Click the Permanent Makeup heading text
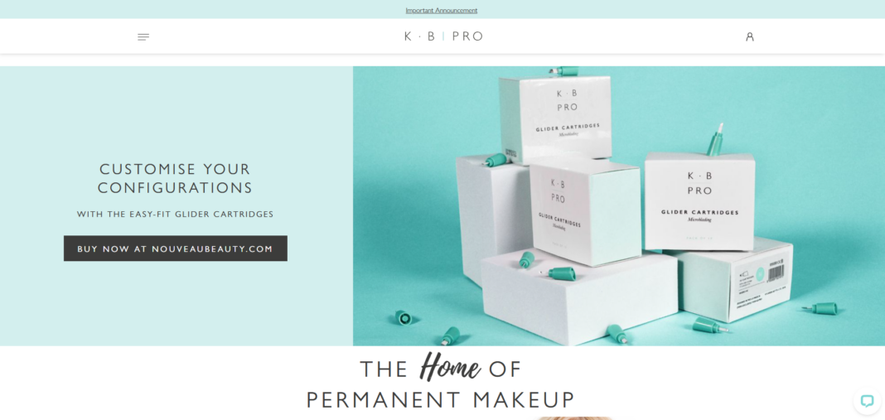Screen dimensions: 885x420 coord(440,399)
